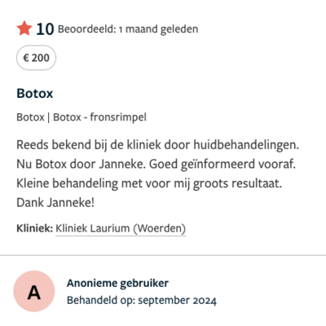Click the word huidbehandelingen in the review
The image size is (326, 326).
point(246,145)
